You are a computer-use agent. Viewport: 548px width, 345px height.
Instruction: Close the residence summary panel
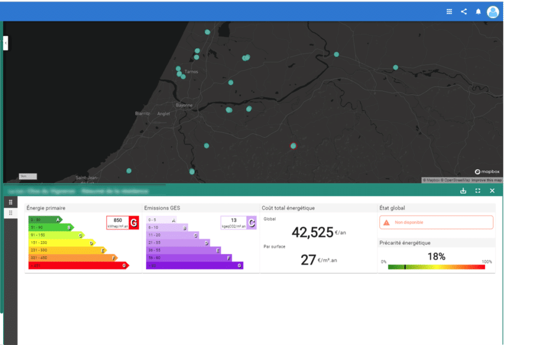tap(492, 191)
